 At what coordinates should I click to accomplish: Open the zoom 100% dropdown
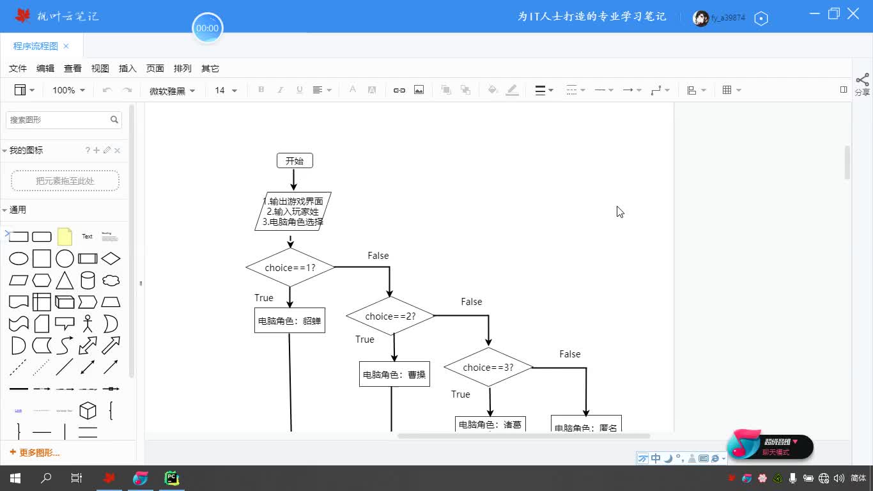coord(68,90)
